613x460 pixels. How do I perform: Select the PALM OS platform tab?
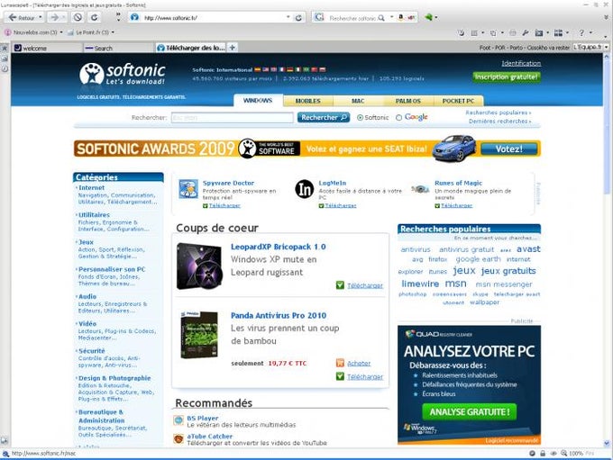pos(408,101)
